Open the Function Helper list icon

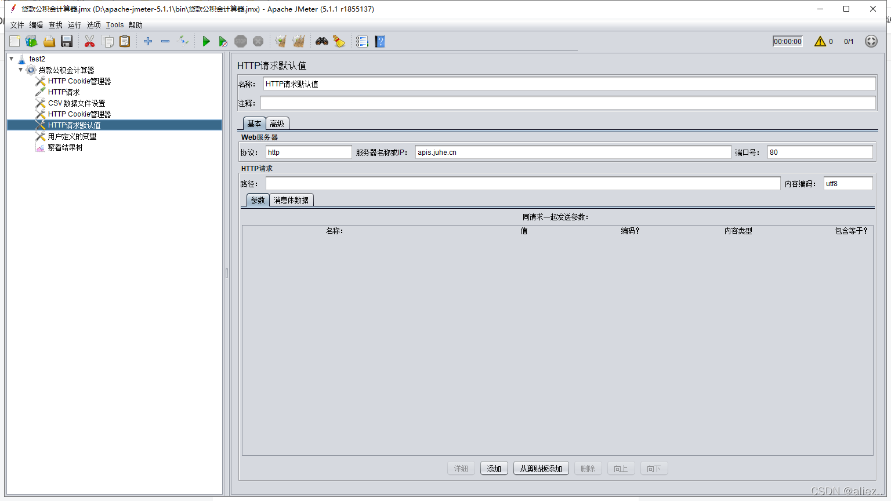click(362, 41)
